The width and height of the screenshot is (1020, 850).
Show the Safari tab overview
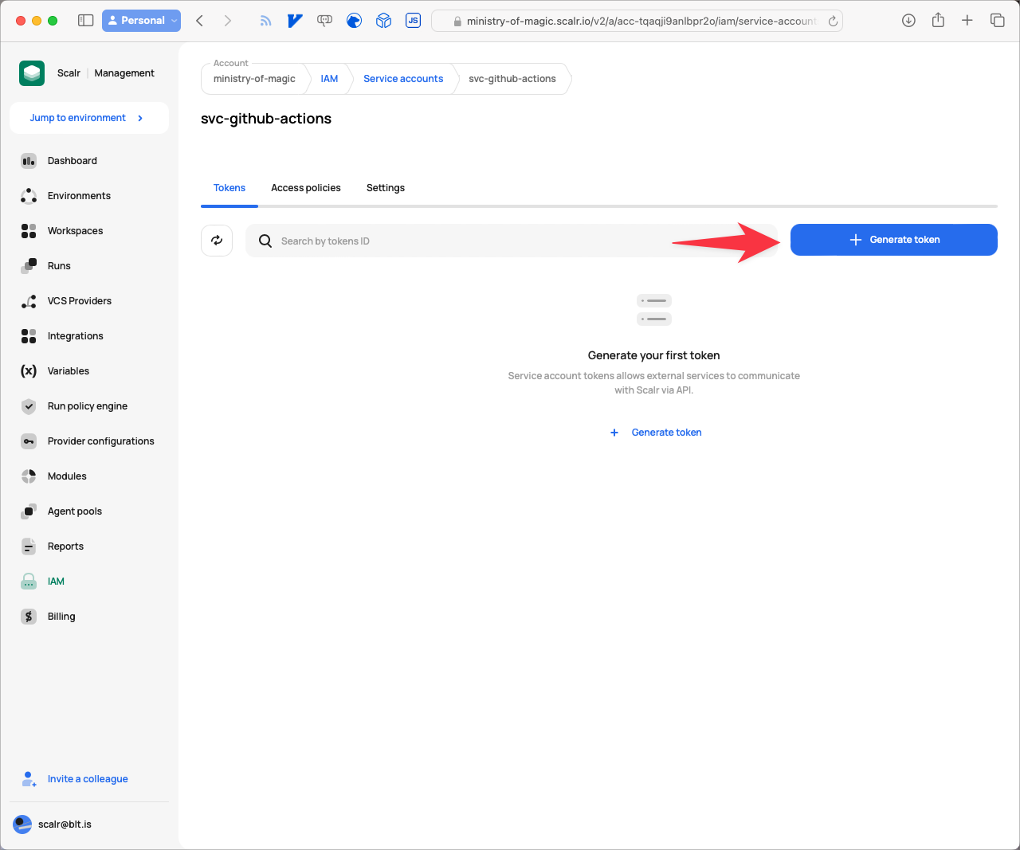pos(997,21)
